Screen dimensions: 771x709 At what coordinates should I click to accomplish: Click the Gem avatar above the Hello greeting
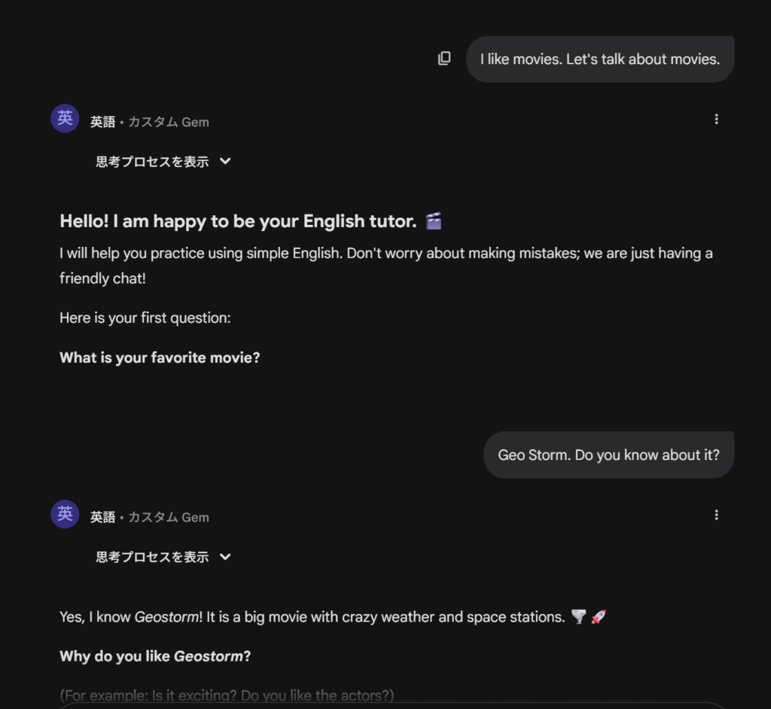coord(65,118)
